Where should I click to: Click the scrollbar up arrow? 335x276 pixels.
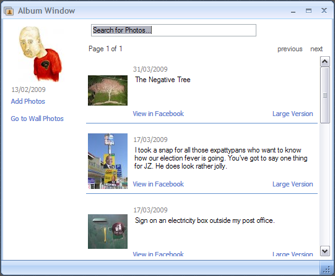(x=324, y=62)
